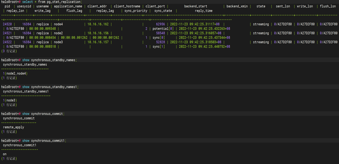Click the 'backend_xmin' column header
The height and width of the screenshot is (164, 339).
coord(237,7)
